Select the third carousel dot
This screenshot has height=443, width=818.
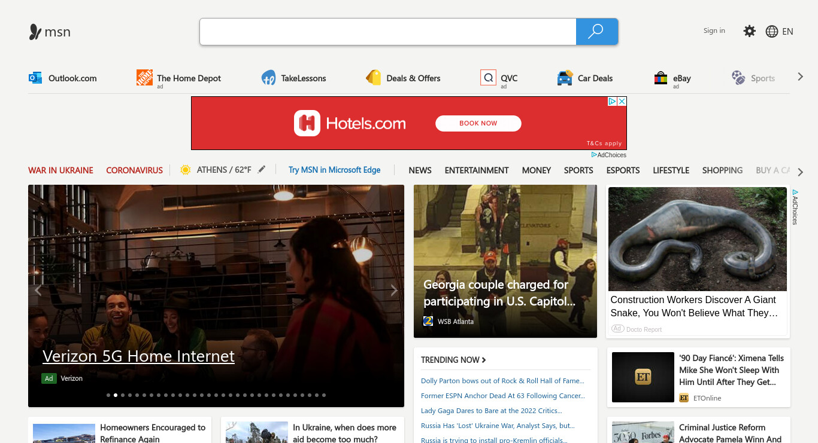pyautogui.click(x=123, y=395)
